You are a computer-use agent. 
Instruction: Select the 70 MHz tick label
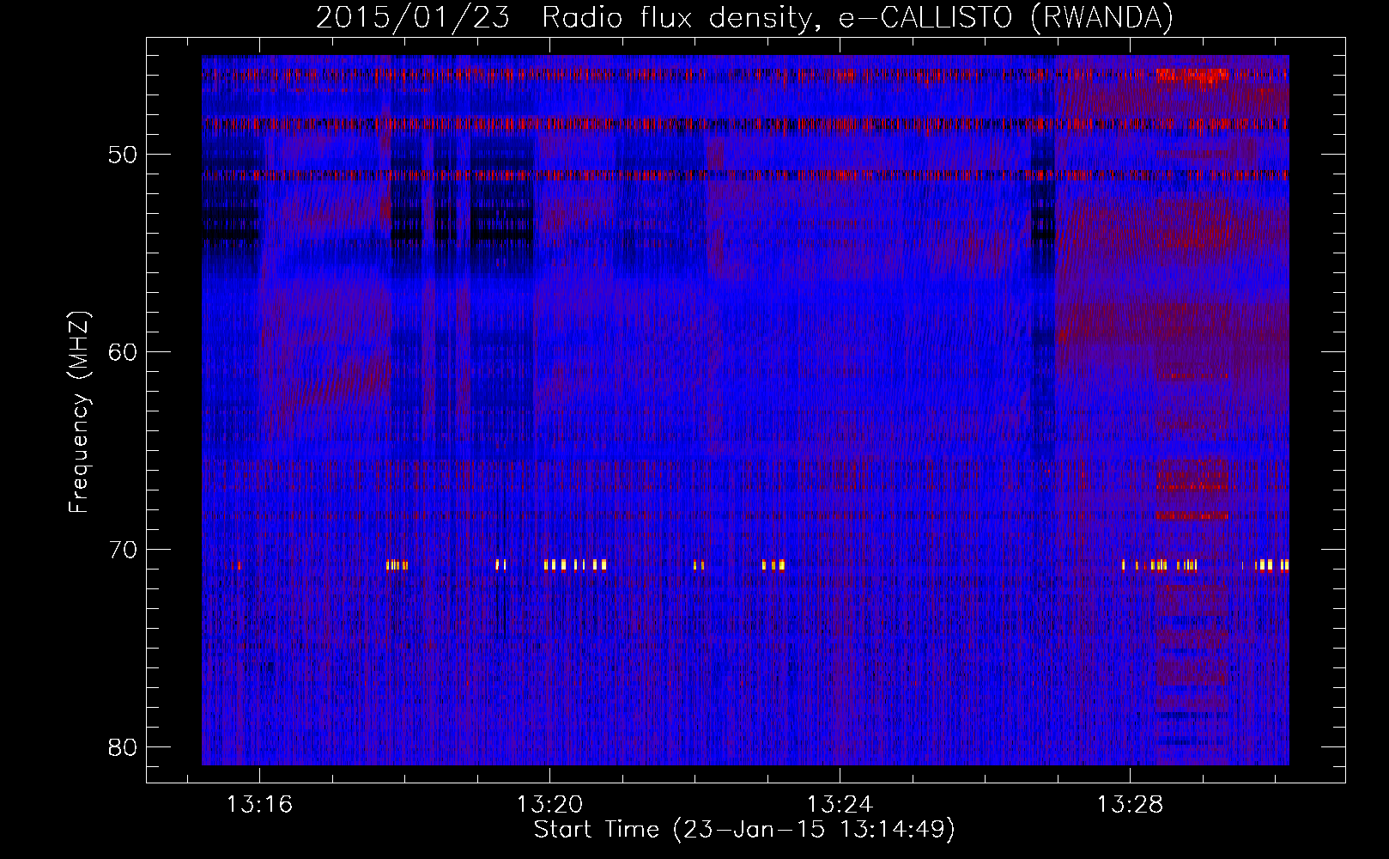click(x=123, y=550)
